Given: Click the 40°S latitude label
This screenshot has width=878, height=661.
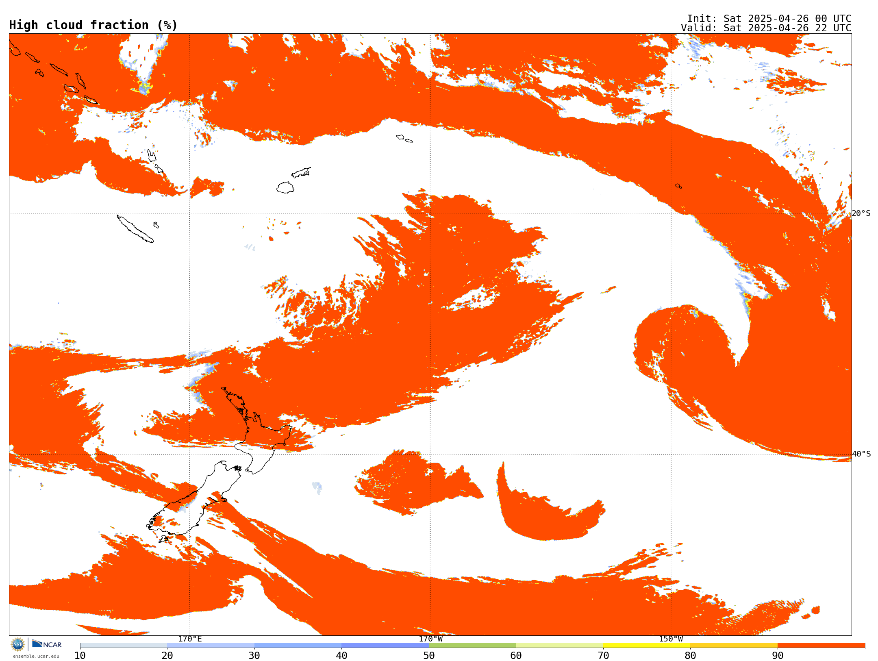Looking at the screenshot, I should click(x=861, y=454).
